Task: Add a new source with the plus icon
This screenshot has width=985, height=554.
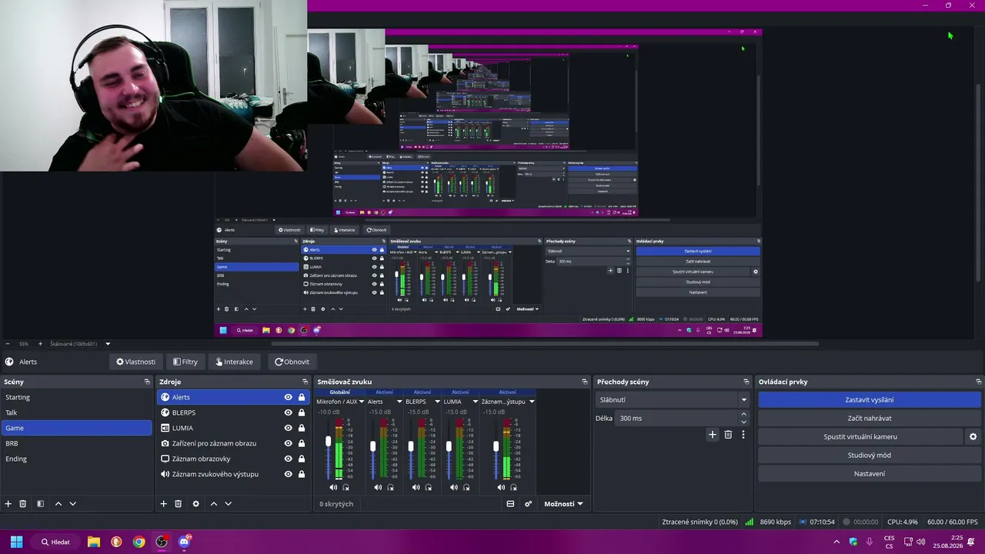Action: click(163, 504)
